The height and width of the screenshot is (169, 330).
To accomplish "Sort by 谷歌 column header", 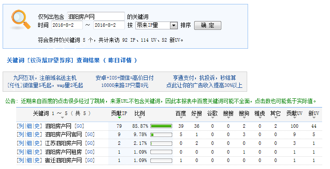I will click(213, 114).
